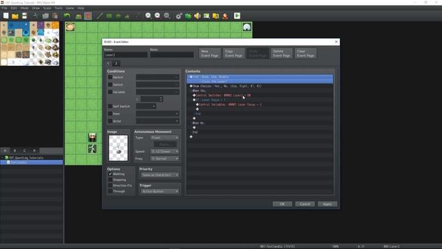Open the Item condition dropdown
The width and height of the screenshot is (442, 249).
pos(157,113)
